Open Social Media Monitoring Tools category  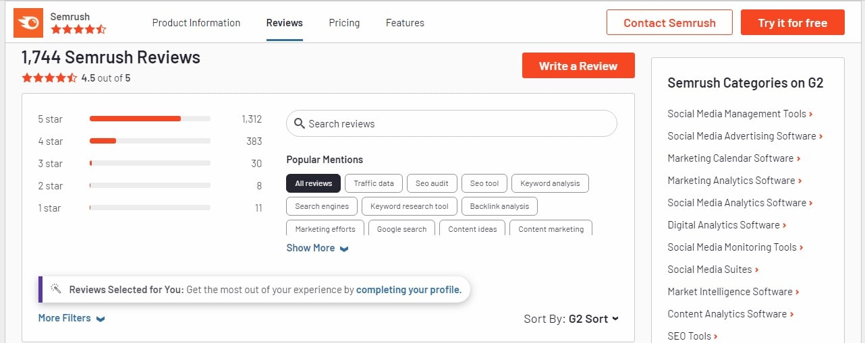[x=735, y=247]
